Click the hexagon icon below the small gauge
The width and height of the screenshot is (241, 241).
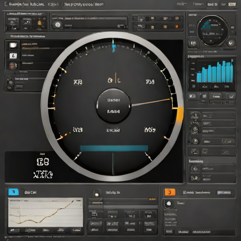click(x=193, y=43)
